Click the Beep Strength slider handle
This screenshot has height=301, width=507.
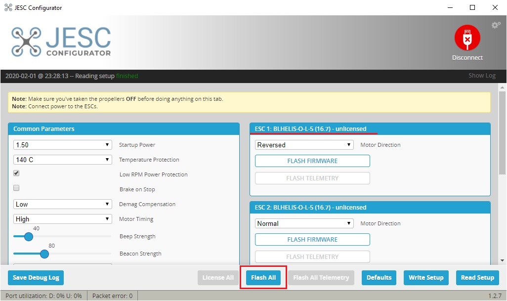[x=29, y=237]
